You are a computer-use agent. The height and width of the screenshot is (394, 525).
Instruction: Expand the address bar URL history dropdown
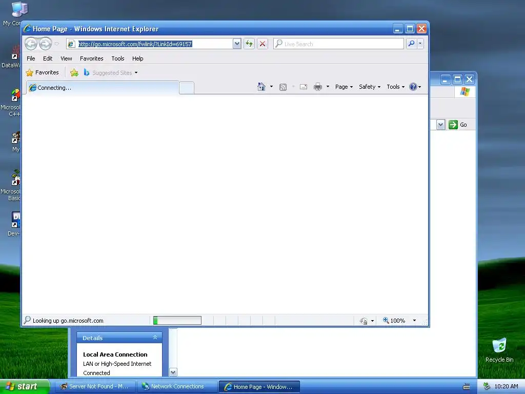pyautogui.click(x=237, y=44)
